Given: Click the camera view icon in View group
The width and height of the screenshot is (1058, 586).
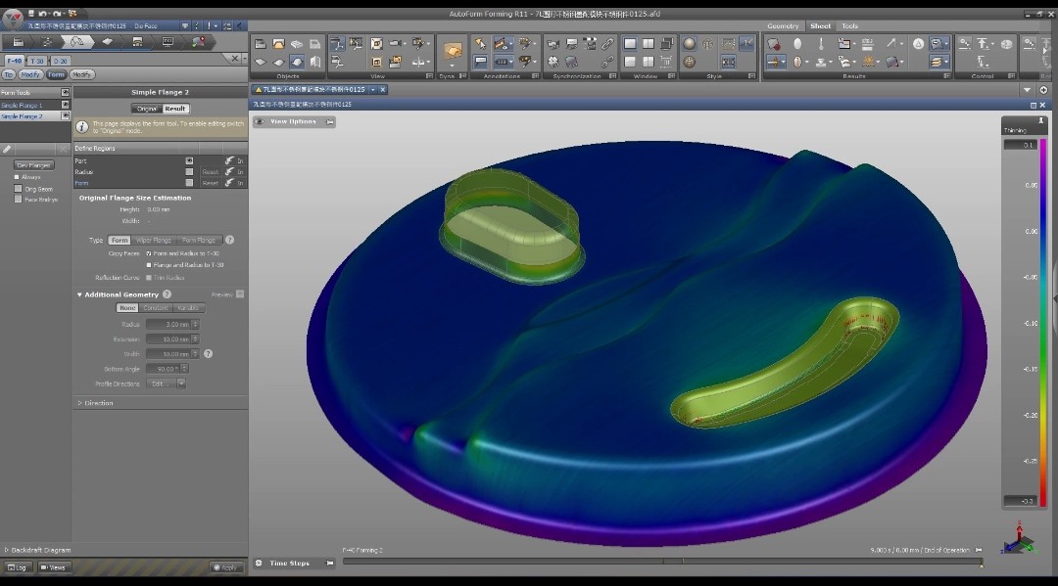Looking at the screenshot, I should (396, 44).
